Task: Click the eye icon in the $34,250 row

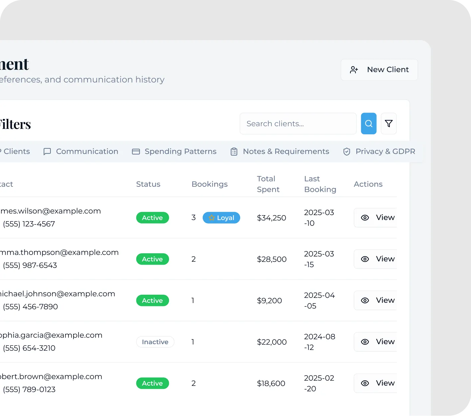Action: click(365, 218)
